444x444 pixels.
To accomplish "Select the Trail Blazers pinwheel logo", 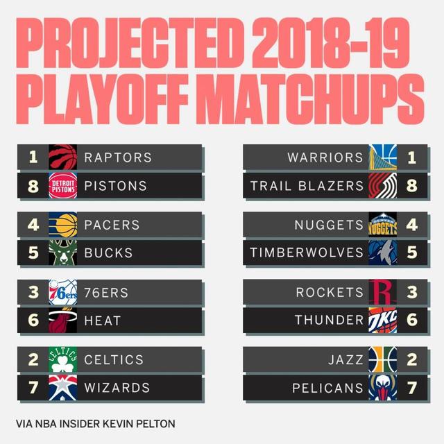I will [382, 185].
